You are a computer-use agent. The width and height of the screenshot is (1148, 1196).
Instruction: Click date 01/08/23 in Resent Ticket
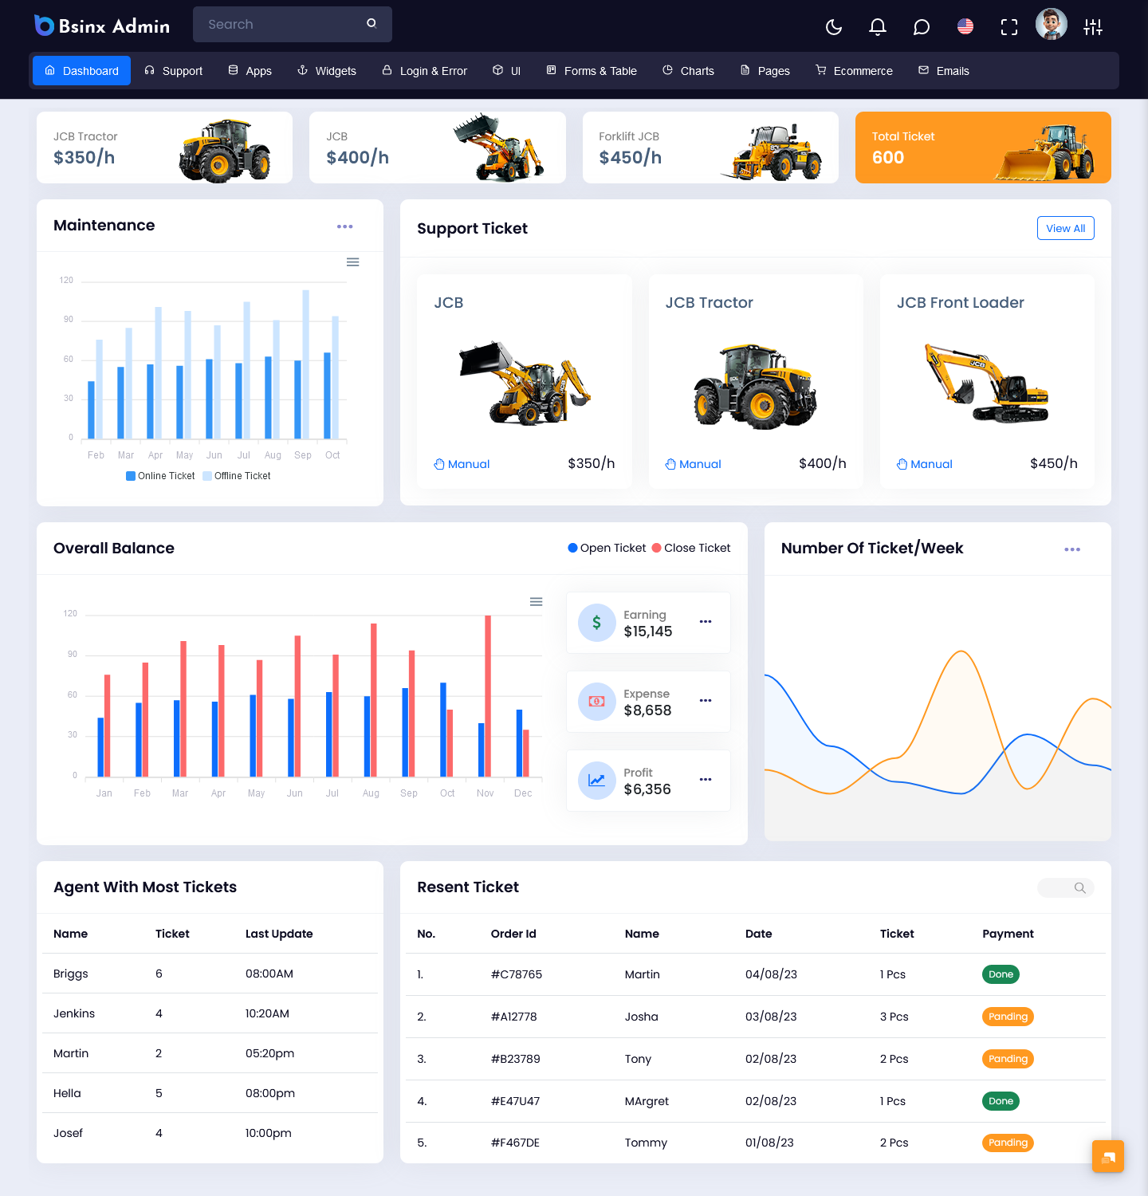pos(769,1143)
